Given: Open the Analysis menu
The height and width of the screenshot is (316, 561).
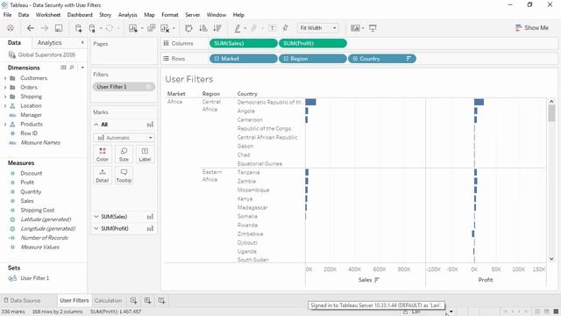Looking at the screenshot, I should click(x=127, y=15).
